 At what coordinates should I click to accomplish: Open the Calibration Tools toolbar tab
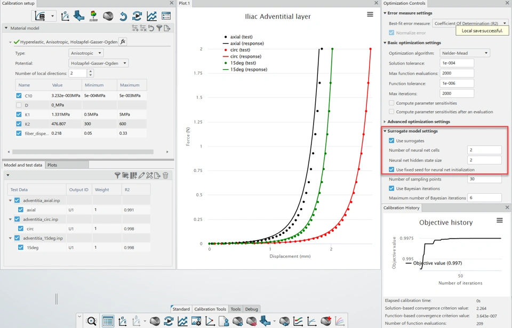click(210, 309)
